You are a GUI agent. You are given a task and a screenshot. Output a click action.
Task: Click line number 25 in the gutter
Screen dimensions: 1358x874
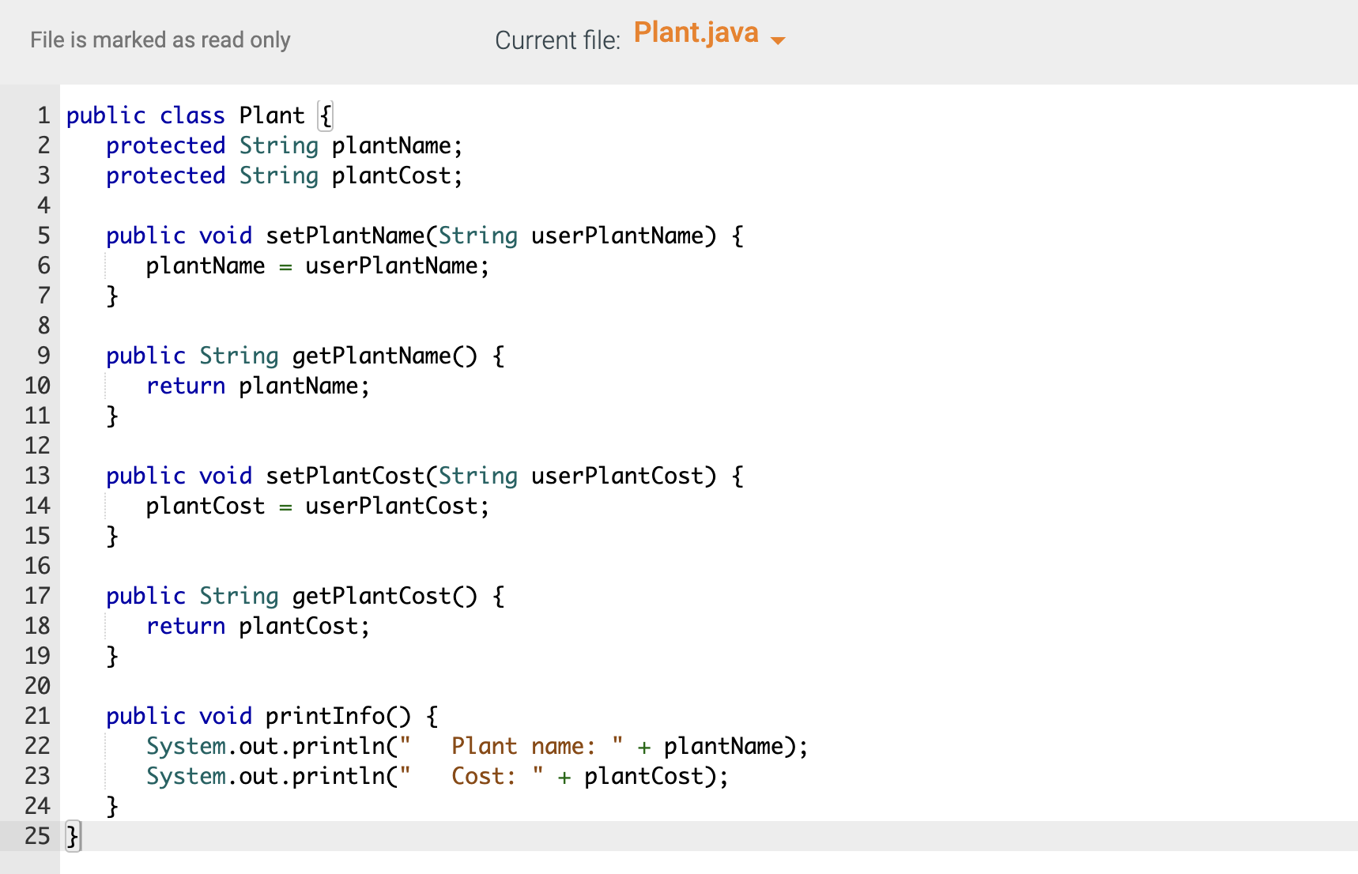(x=36, y=835)
